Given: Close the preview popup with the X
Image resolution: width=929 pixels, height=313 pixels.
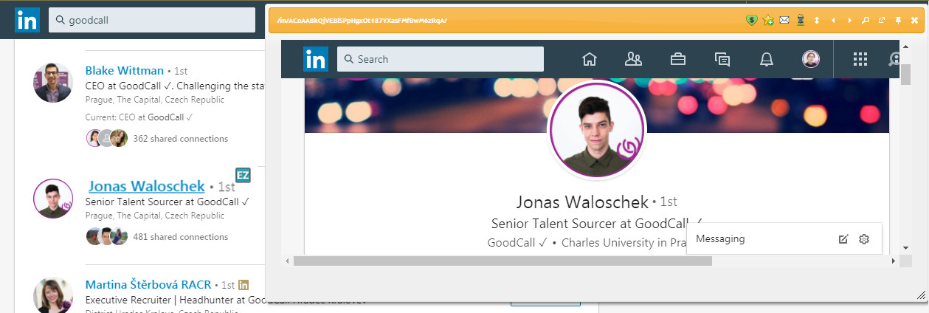Looking at the screenshot, I should 914,20.
